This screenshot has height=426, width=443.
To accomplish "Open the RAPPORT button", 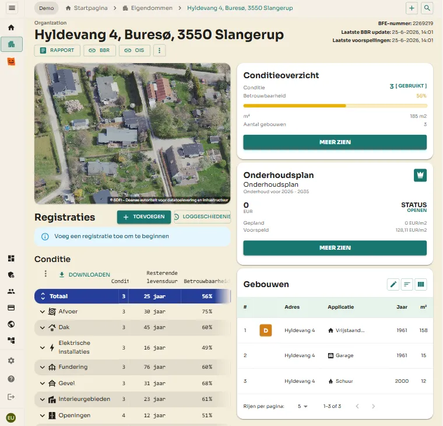I will pyautogui.click(x=57, y=50).
